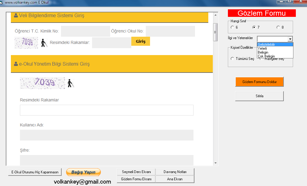Click accessibility icon beside Veli captcha image
307x186 pixels.
click(x=44, y=43)
